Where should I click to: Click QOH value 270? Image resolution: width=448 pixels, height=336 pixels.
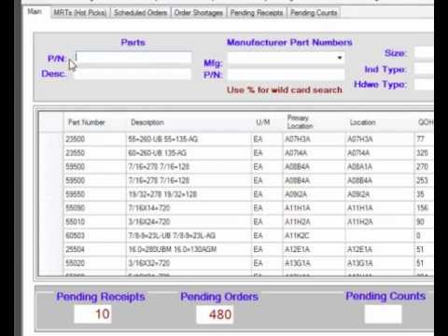pos(425,167)
